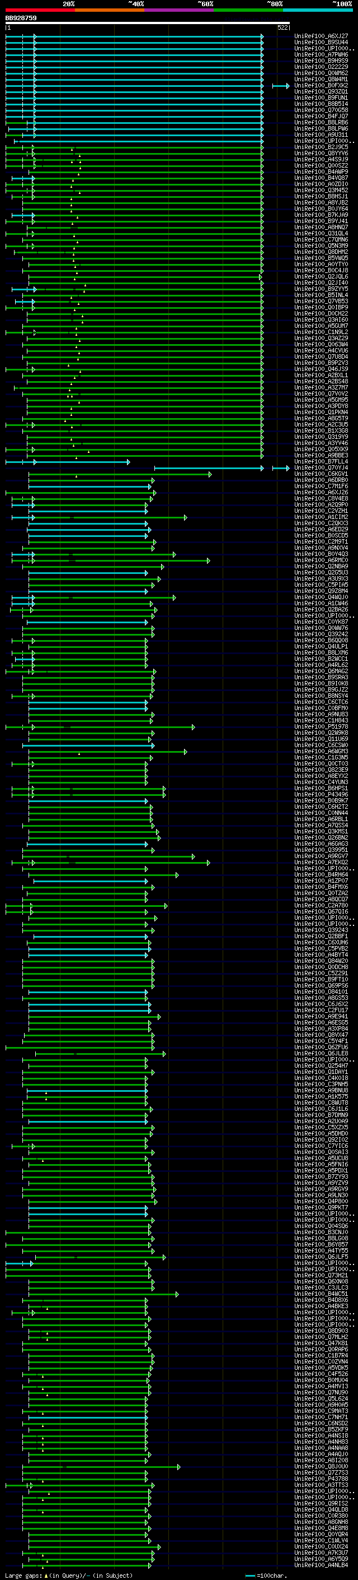The width and height of the screenshot is (358, 1580).
Task: Open hit UniRef100_A7PWH6
Action: (x=321, y=54)
